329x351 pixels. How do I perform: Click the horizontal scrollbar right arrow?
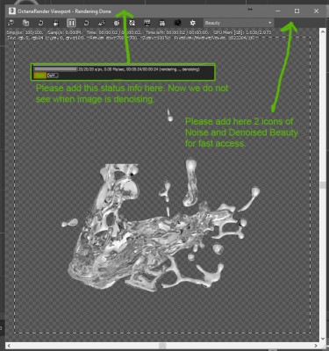coord(316,346)
